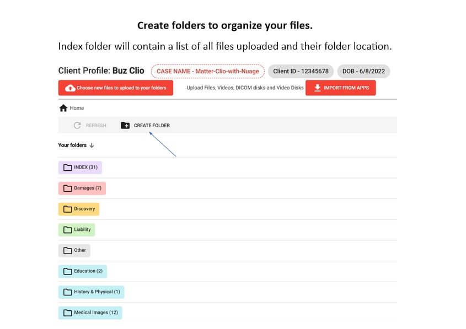Click the INDEX folder icon

[x=68, y=168]
